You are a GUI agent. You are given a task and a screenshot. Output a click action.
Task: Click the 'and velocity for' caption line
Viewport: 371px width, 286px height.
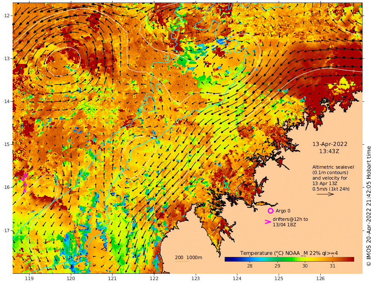[x=330, y=178]
